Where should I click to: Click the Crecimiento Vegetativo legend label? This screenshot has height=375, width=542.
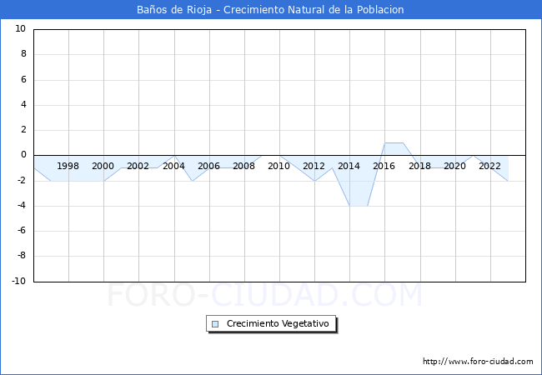click(278, 323)
